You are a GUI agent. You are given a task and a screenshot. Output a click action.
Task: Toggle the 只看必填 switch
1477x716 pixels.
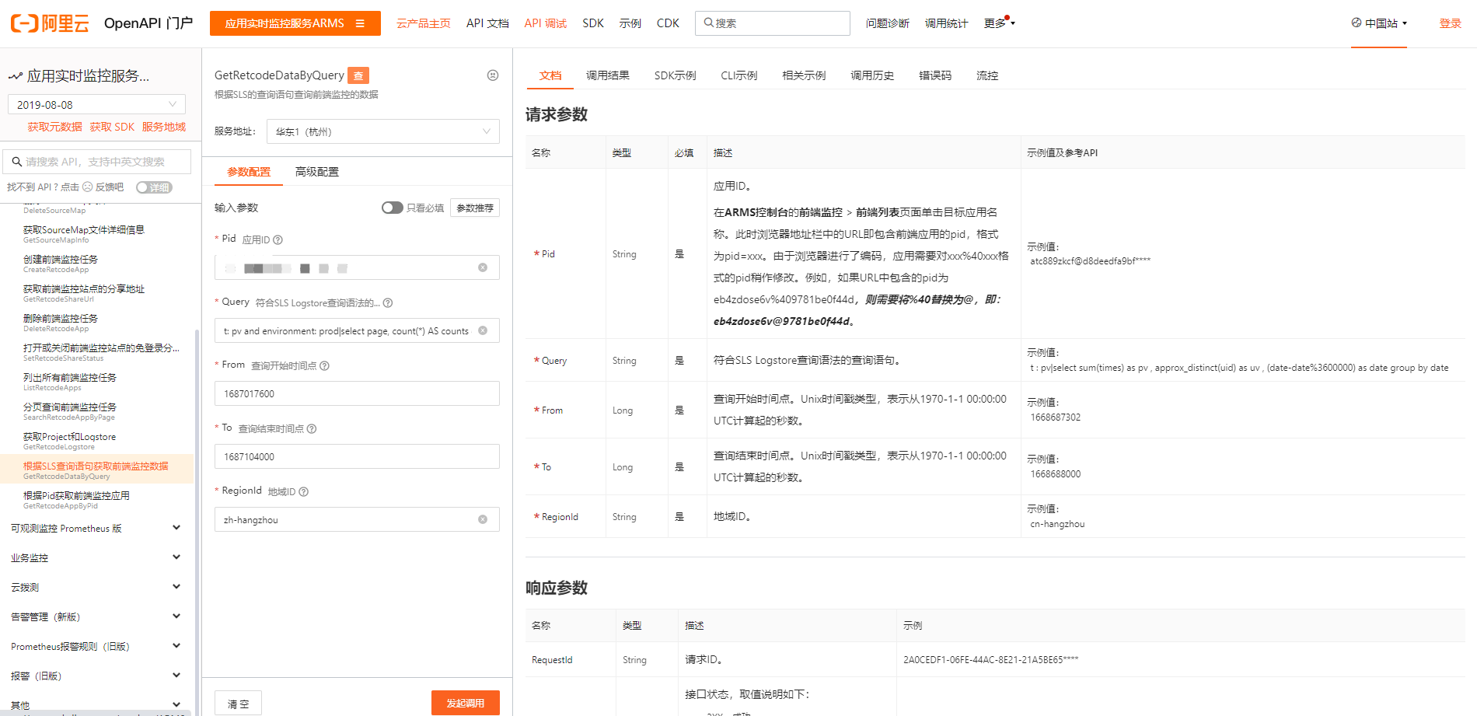tap(393, 208)
